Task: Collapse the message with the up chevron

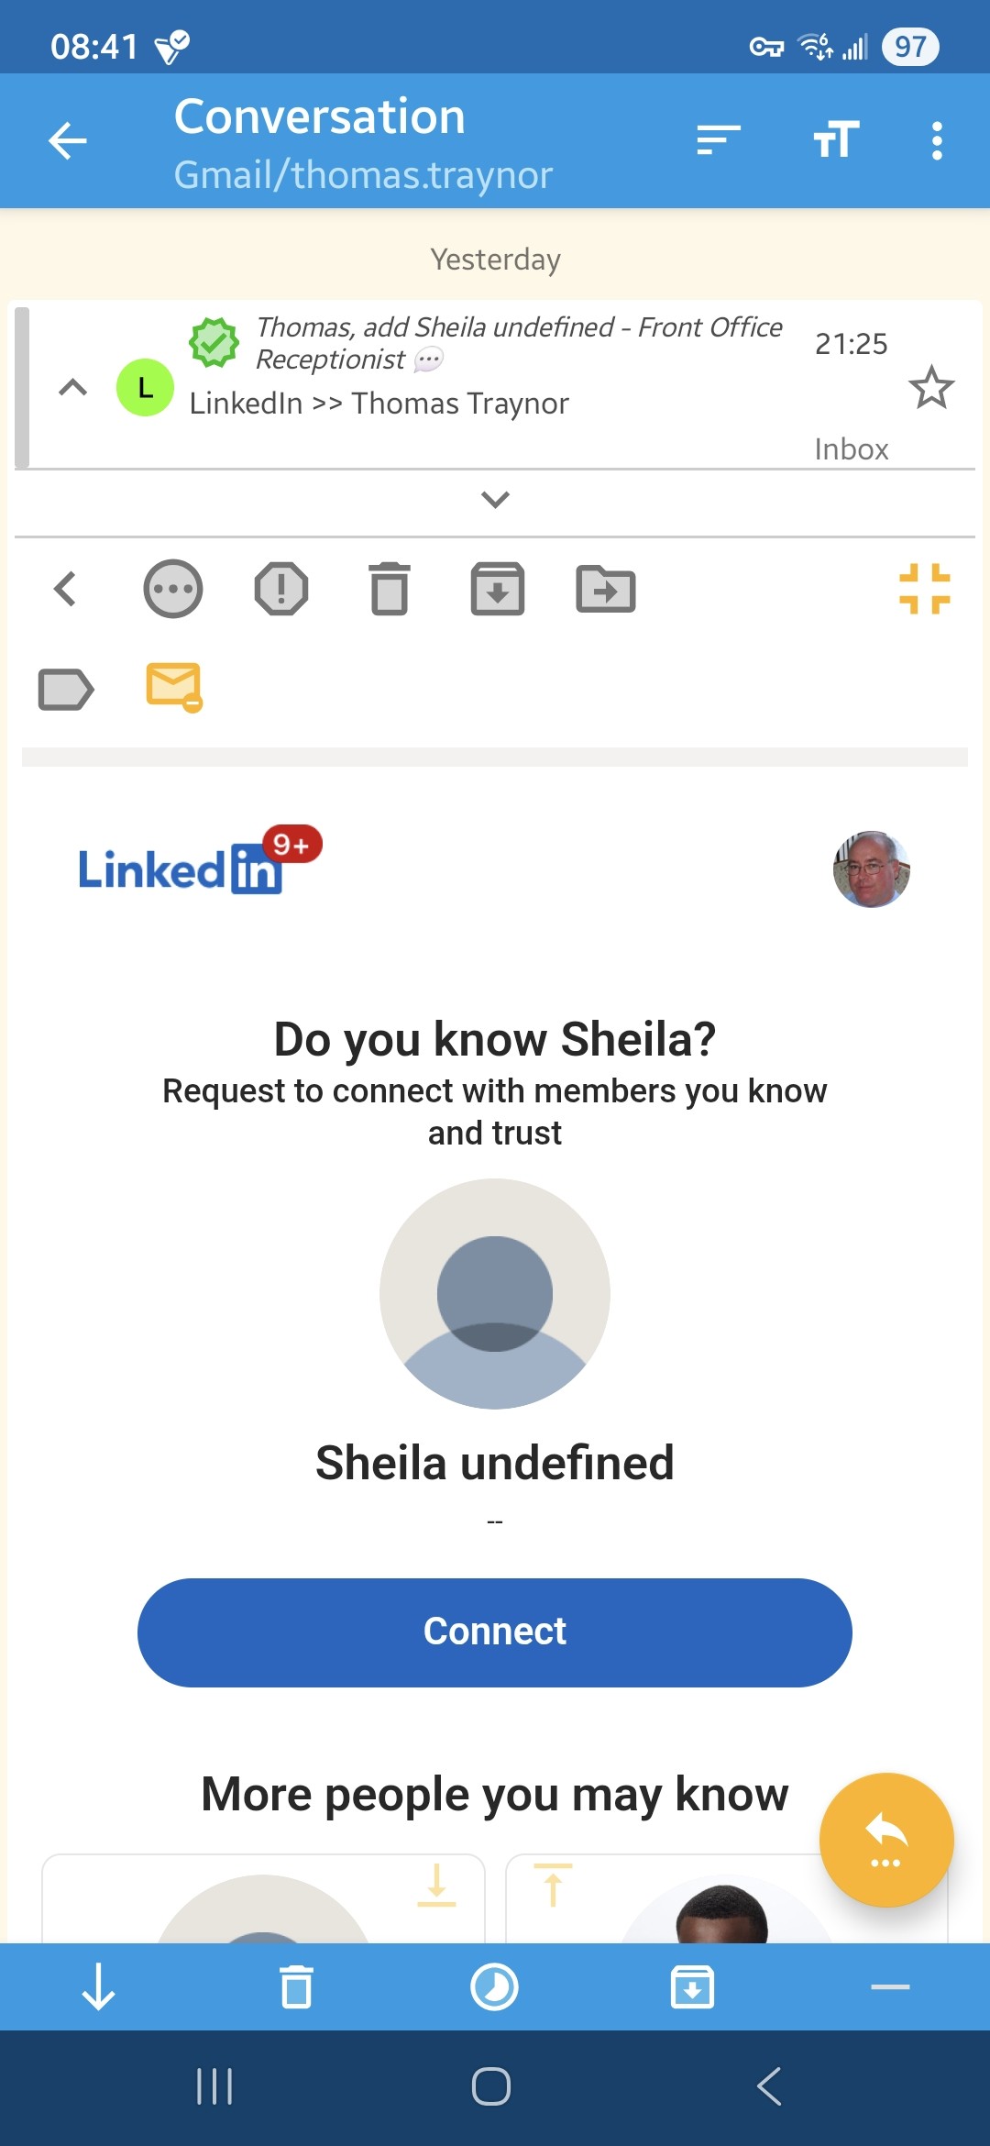Action: click(x=73, y=388)
